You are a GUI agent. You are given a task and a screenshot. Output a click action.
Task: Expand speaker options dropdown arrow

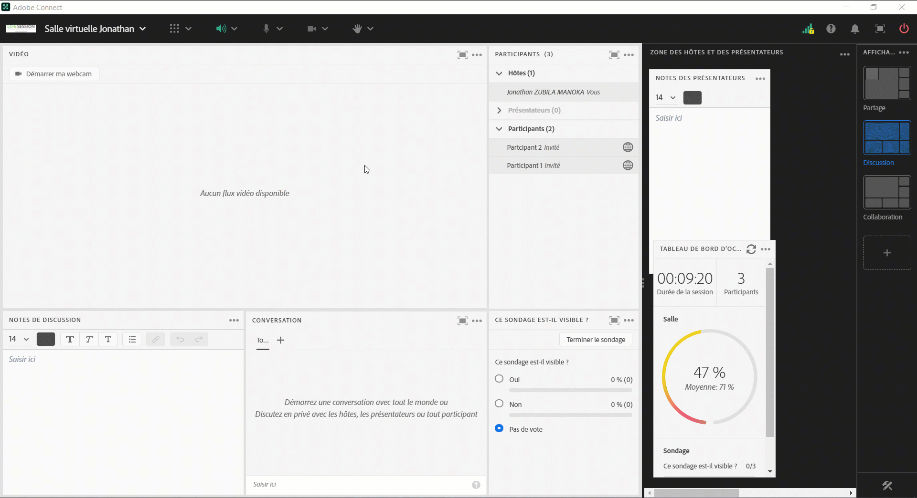[235, 29]
